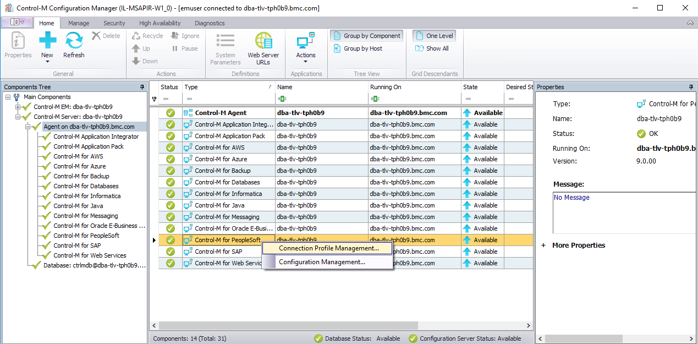Toggle Show All grid descendants

pyautogui.click(x=432, y=48)
